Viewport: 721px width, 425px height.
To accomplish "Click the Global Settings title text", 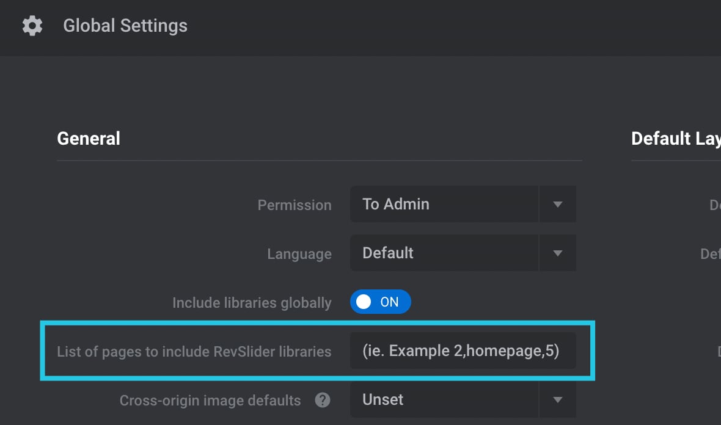I will [x=125, y=26].
